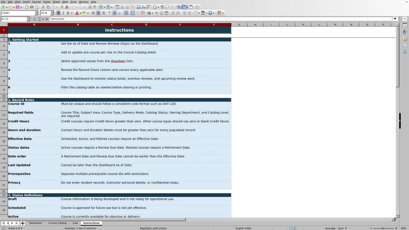
Task: Click the Increase Indent icon
Action: (x=184, y=13)
